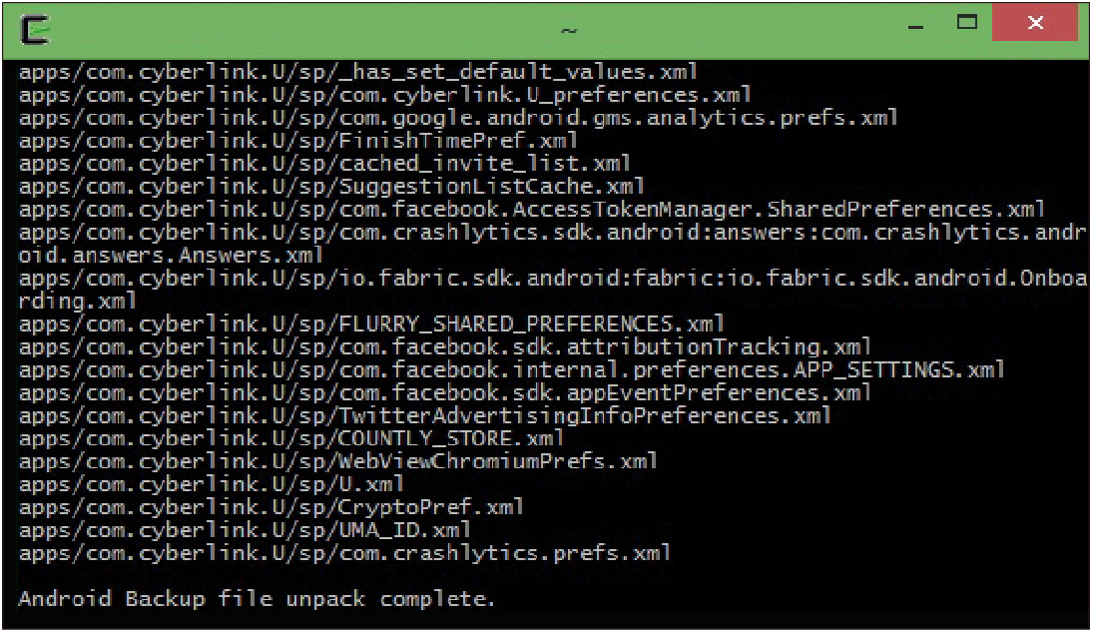This screenshot has height=633, width=1094.
Task: Click the COUNTLY_STORE.xml line
Action: 291,439
